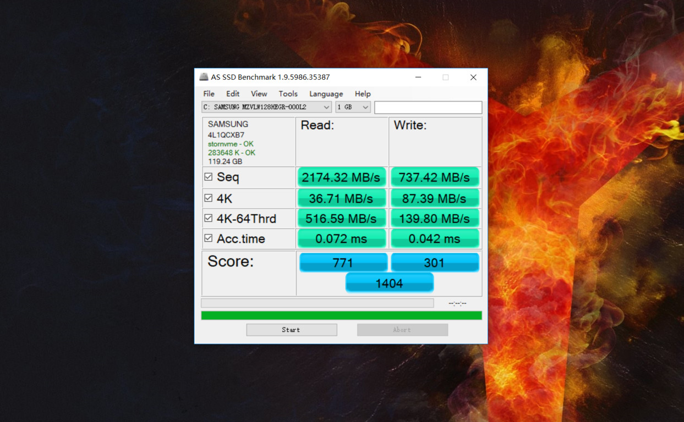This screenshot has height=422, width=684.
Task: Open the Language menu
Action: click(326, 93)
